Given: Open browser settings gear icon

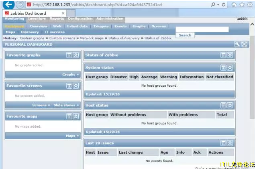Looking at the screenshot, I should [250, 4].
